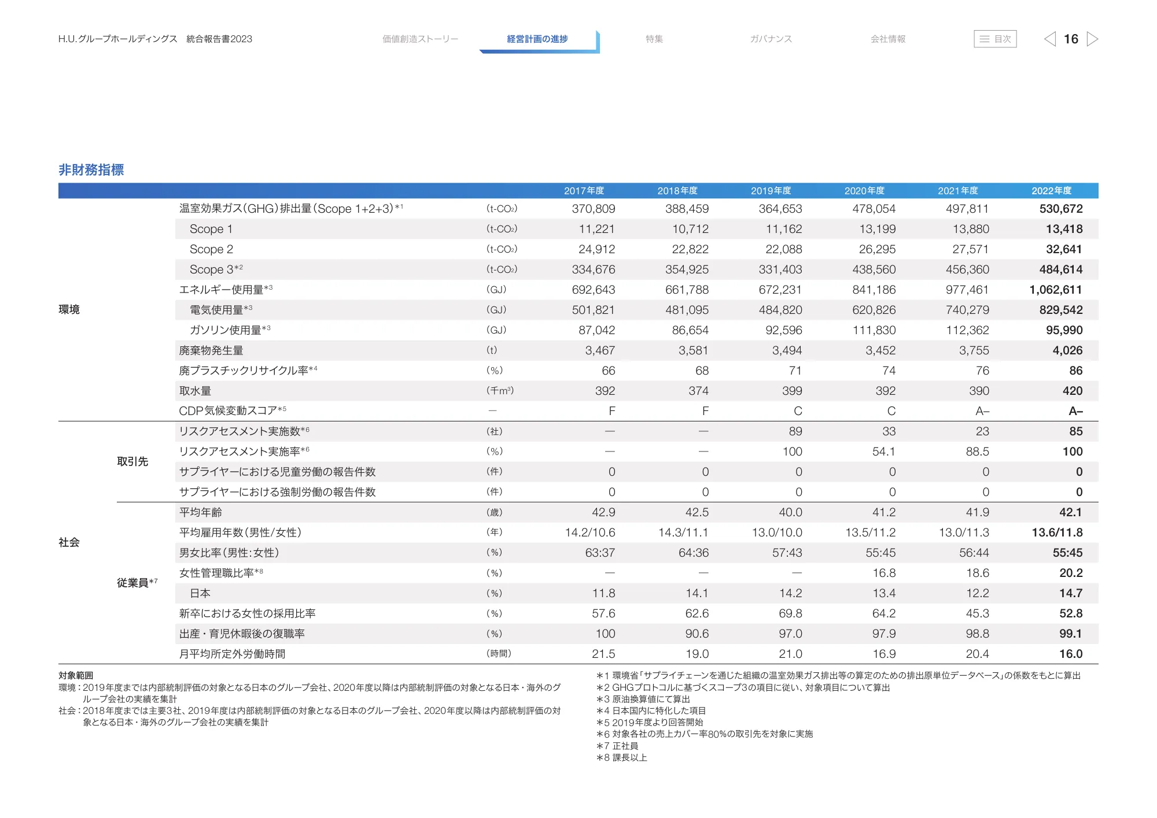Click the page number 16 indicator
Viewport: 1157px width, 818px height.
1071,39
